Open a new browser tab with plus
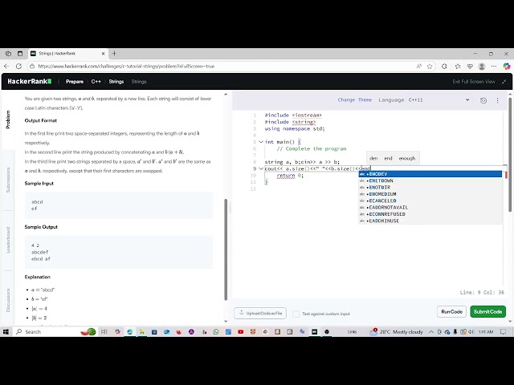The width and height of the screenshot is (514, 385). [x=114, y=54]
